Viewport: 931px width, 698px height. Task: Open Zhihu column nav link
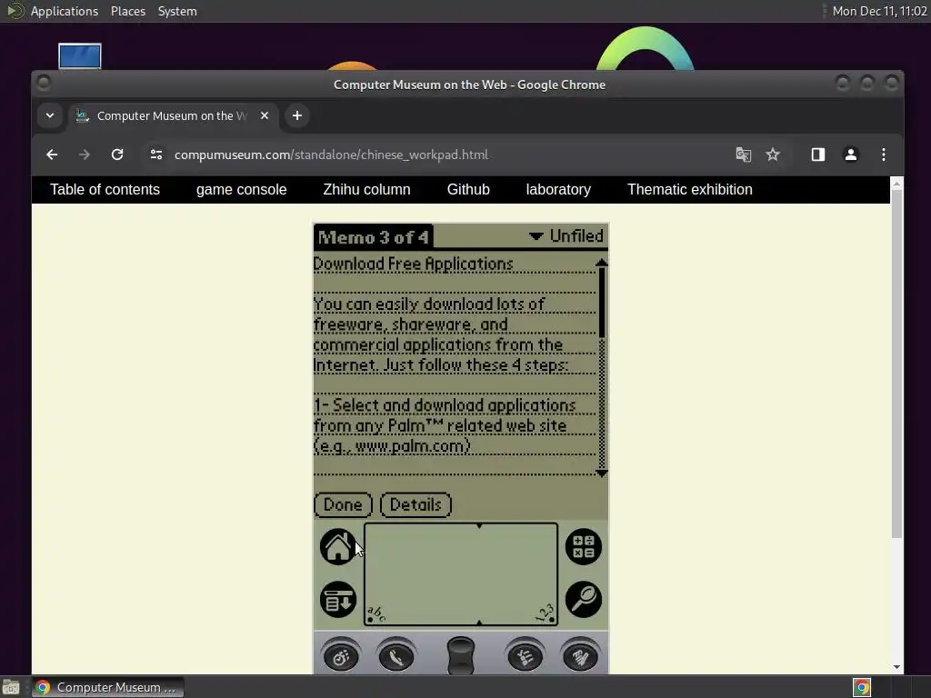coord(367,190)
